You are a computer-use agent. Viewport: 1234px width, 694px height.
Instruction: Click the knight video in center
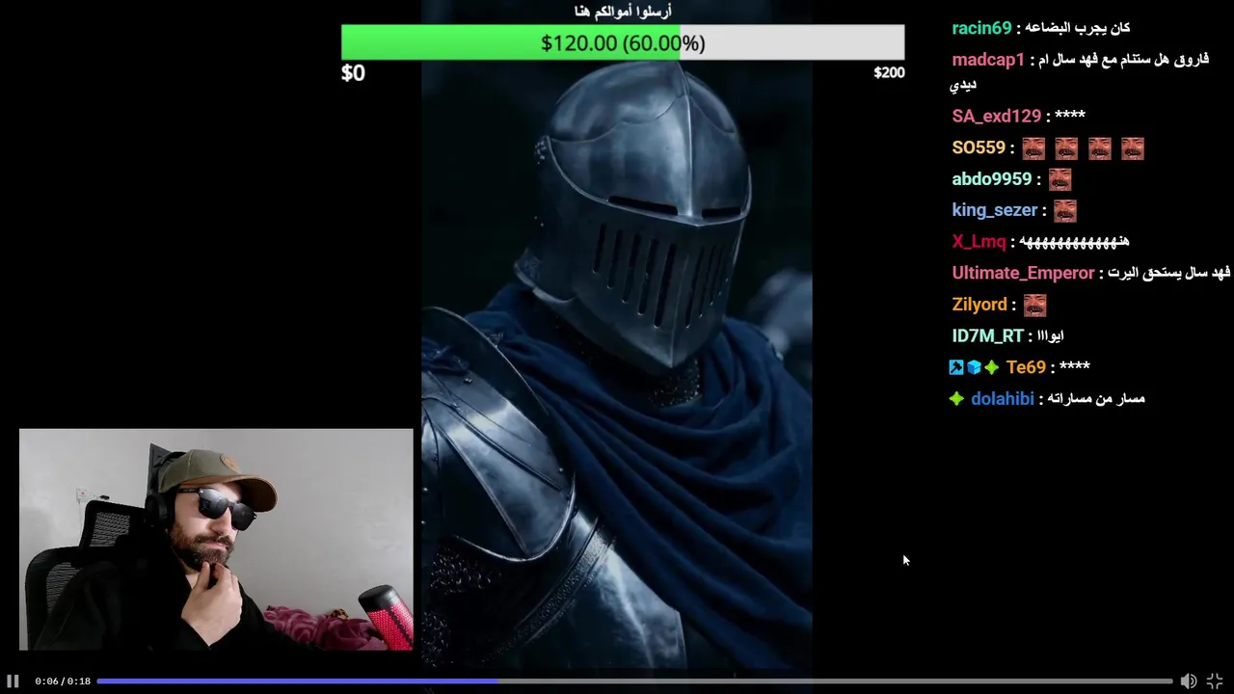[x=617, y=366]
